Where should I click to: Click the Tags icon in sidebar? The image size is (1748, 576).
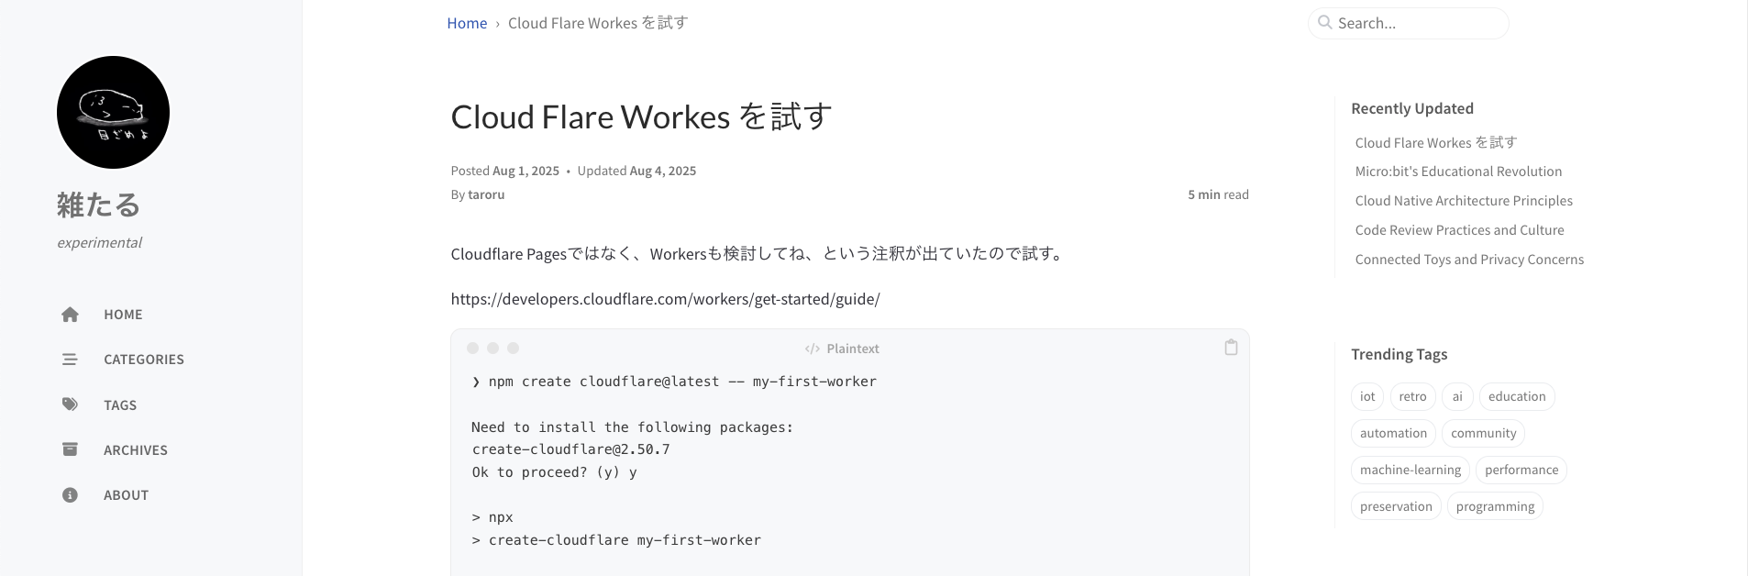pyautogui.click(x=70, y=404)
